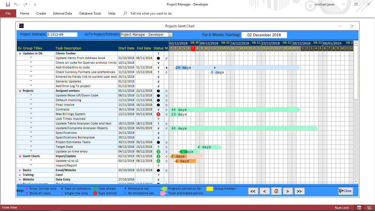Click the vertical scrollbar up arrow
The image size is (375, 211).
[356, 43]
